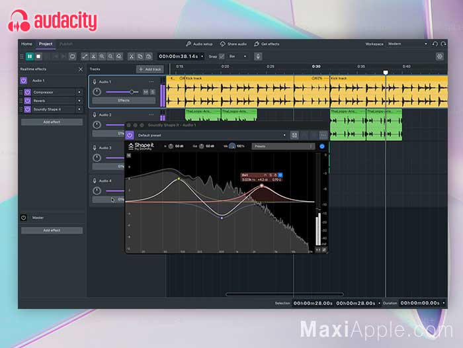Click Add effect under Audio 1 effects
This screenshot has height=348, width=463.
[52, 122]
